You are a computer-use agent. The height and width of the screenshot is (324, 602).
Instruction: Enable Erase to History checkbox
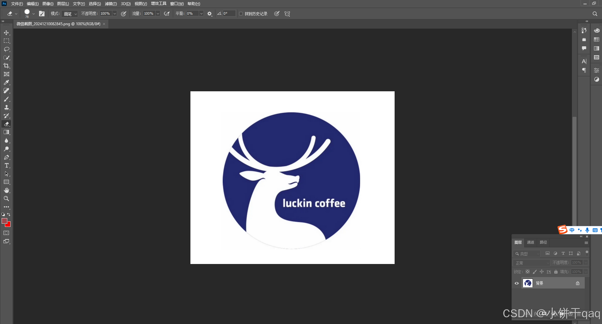[x=241, y=14]
